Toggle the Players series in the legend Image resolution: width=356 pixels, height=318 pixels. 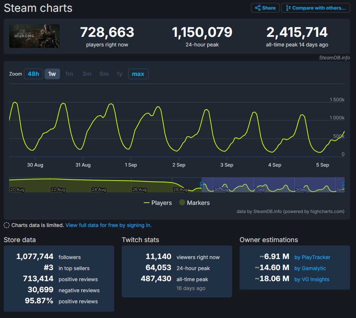pos(158,203)
